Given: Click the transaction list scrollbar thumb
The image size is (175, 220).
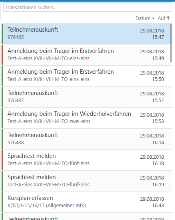Looking at the screenshot, I should (x=171, y=43).
